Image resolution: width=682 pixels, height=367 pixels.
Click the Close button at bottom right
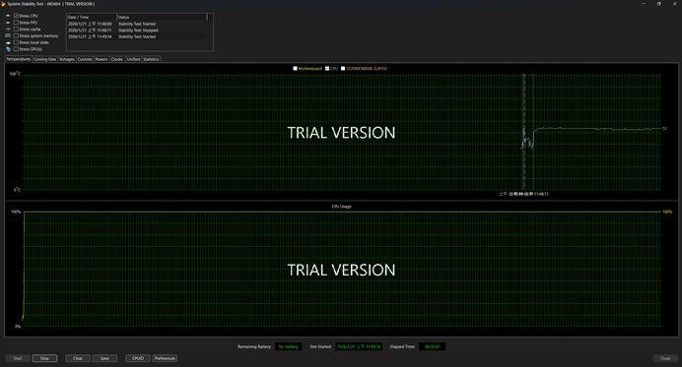point(665,358)
